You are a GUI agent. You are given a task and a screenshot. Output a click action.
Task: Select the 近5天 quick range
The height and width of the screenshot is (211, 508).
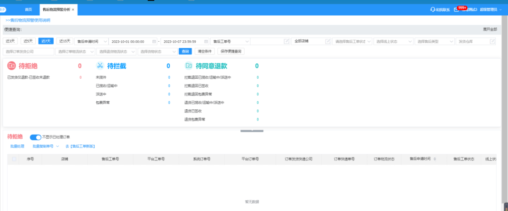tap(28, 41)
